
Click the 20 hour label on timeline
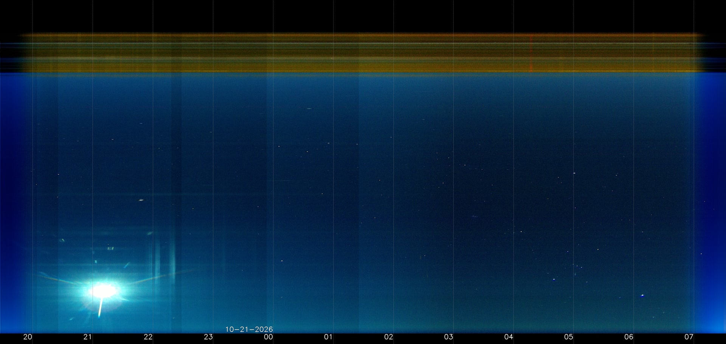coord(28,337)
